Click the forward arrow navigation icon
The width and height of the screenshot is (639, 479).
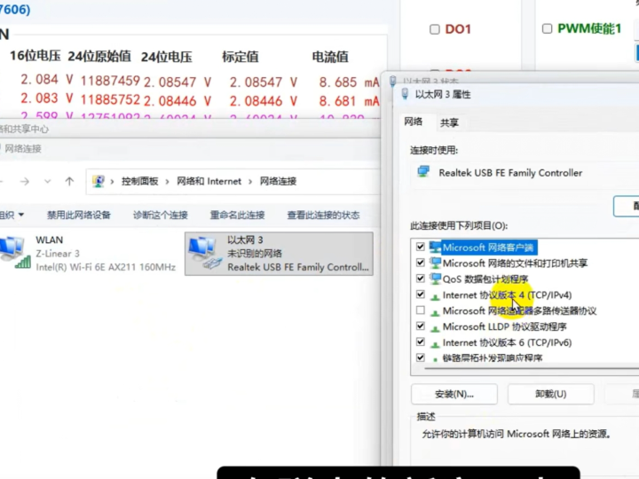click(24, 182)
